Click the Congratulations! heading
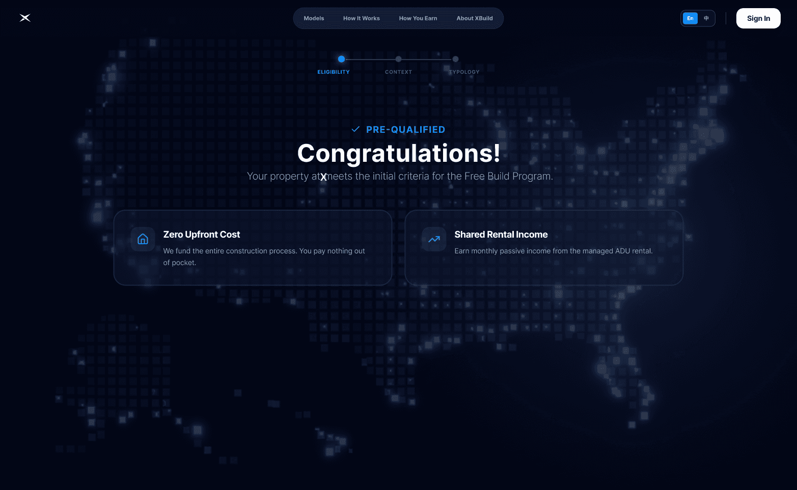This screenshot has width=797, height=490. tap(399, 153)
